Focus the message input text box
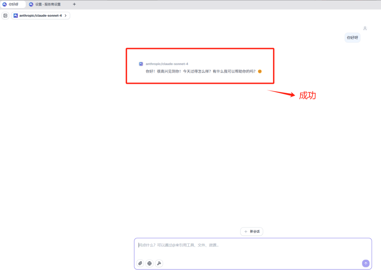This screenshot has width=381, height=270. [253, 248]
